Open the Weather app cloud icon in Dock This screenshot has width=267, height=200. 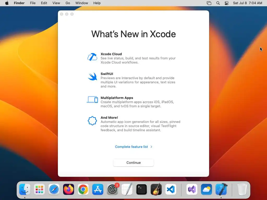tap(207, 189)
